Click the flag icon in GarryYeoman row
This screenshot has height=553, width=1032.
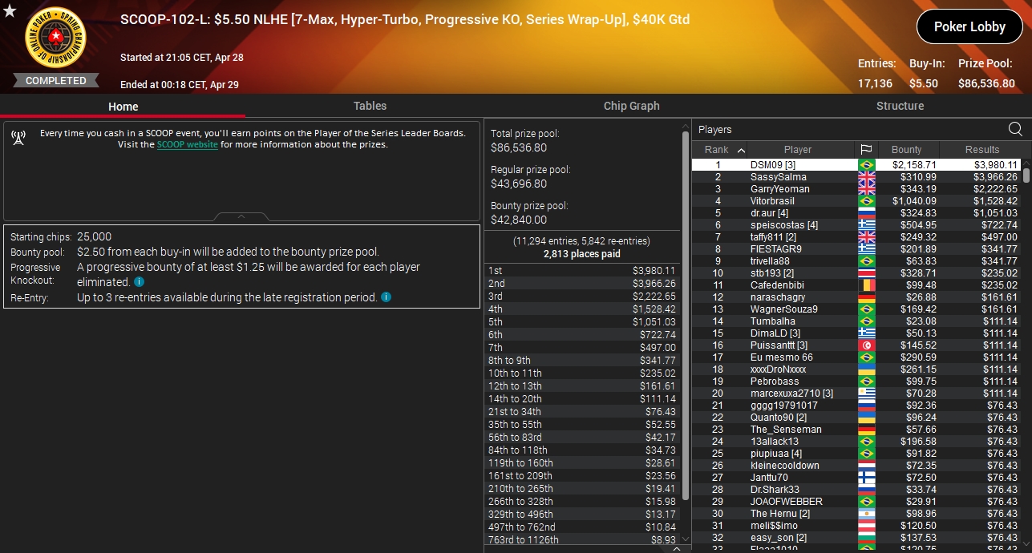(866, 189)
